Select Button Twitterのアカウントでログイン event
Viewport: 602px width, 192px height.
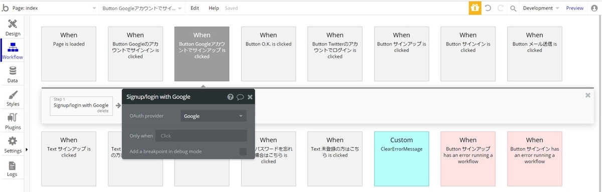(335, 53)
